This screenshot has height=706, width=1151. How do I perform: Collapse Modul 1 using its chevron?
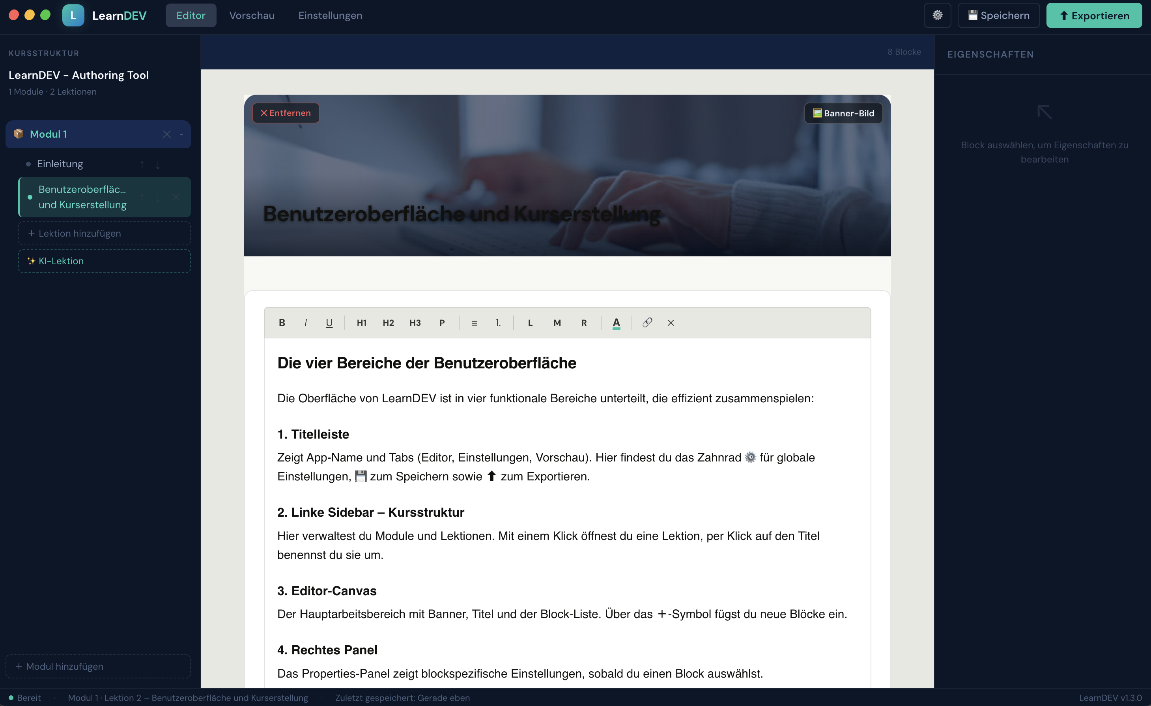pos(181,134)
